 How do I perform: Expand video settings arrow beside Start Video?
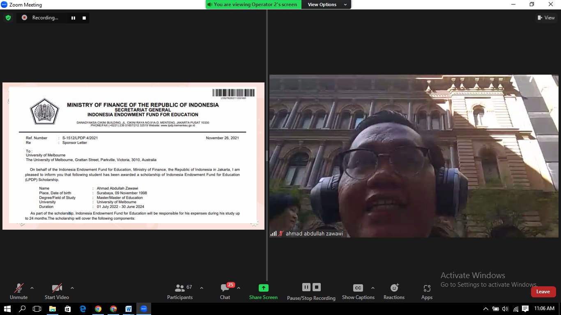(72, 288)
